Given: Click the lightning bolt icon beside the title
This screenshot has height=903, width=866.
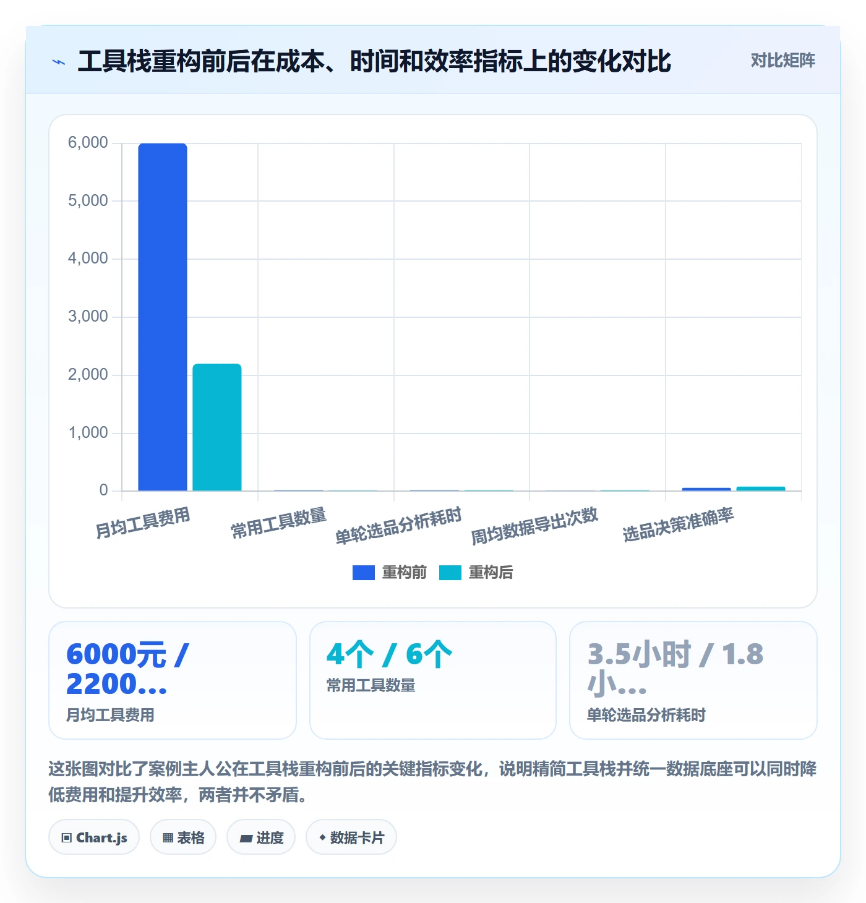Looking at the screenshot, I should (x=59, y=62).
